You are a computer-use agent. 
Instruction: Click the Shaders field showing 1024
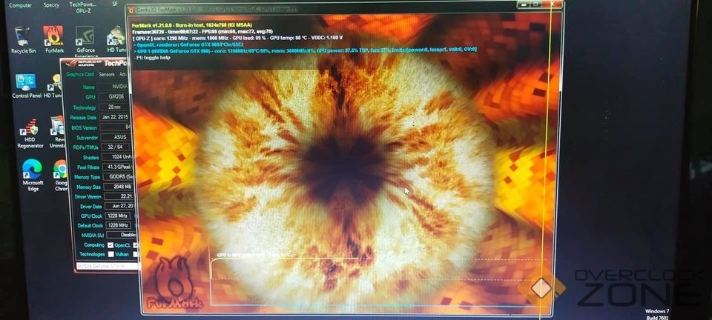click(116, 157)
